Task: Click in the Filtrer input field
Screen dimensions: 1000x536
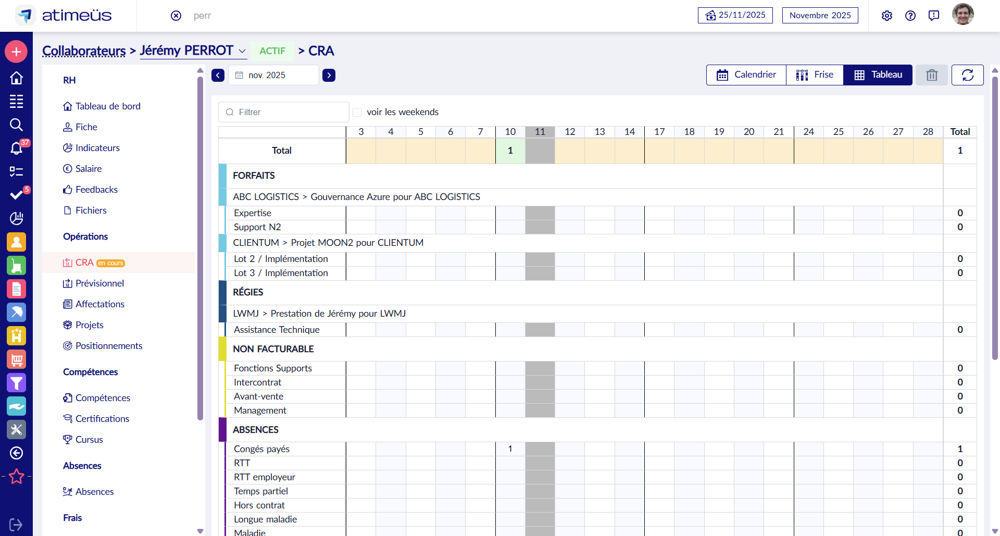Action: (284, 112)
